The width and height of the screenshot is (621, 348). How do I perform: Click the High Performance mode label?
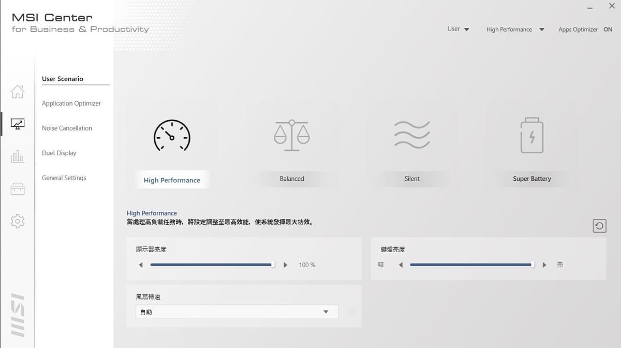coord(172,180)
